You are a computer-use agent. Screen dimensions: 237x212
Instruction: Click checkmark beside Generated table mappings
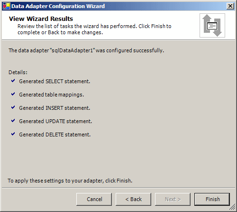click(13, 94)
